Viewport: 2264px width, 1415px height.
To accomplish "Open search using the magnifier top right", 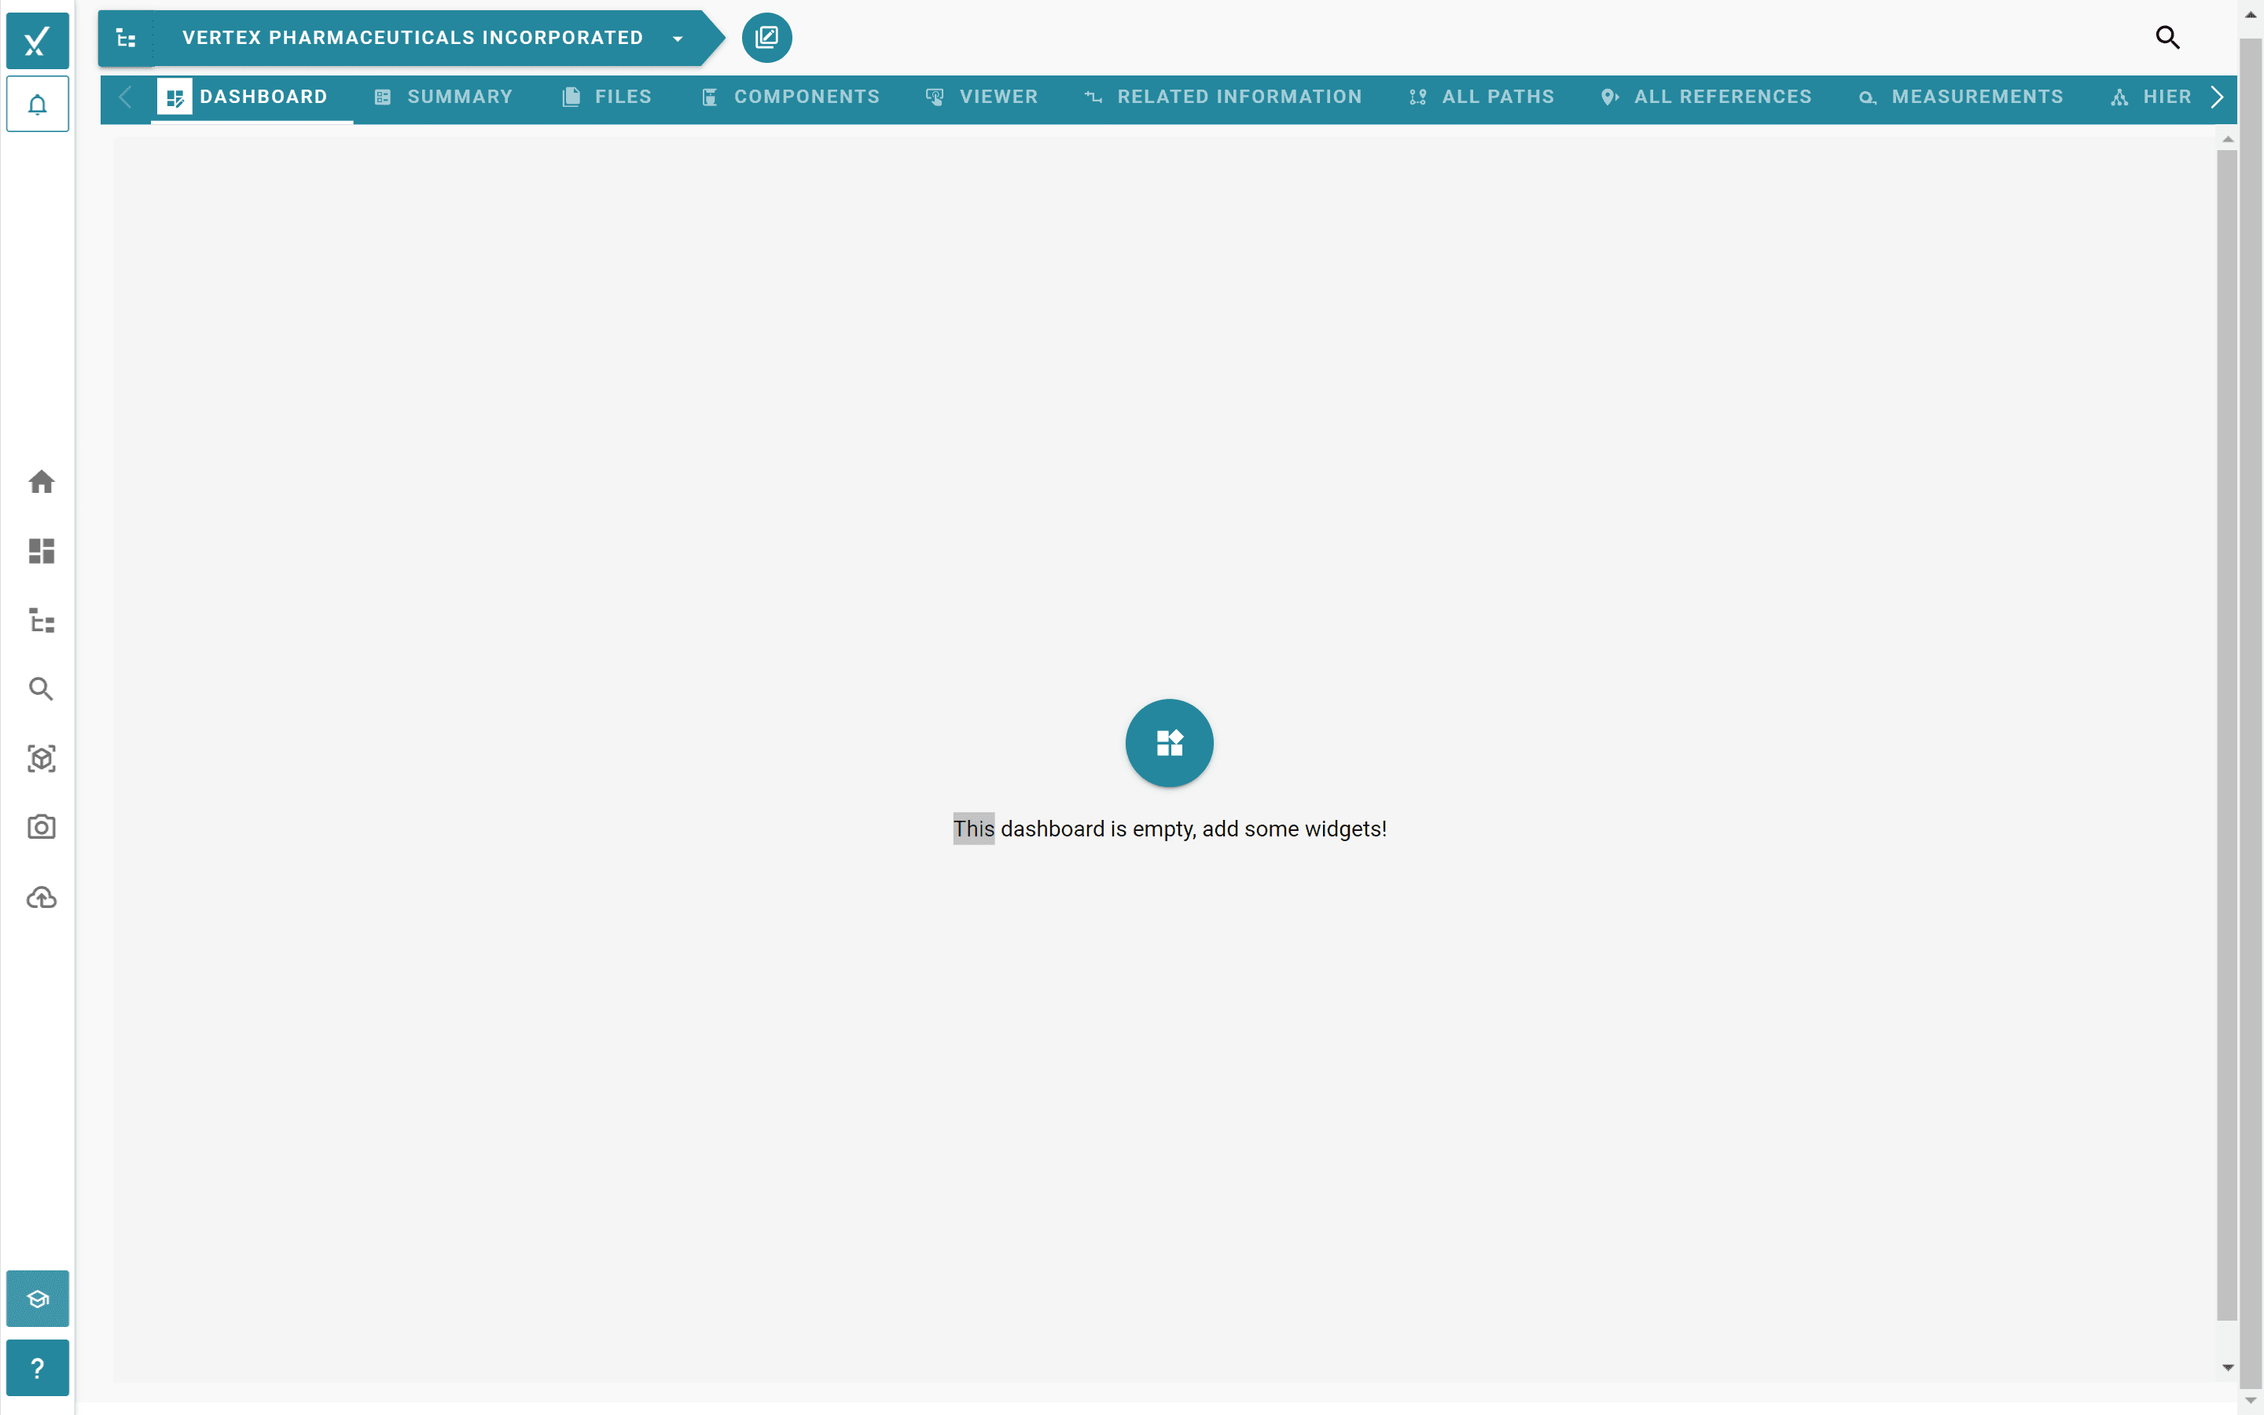I will coord(2167,38).
